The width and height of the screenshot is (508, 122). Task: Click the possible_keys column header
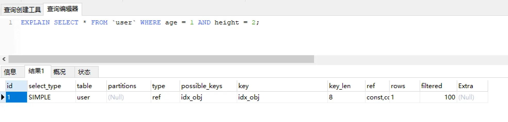coord(201,86)
